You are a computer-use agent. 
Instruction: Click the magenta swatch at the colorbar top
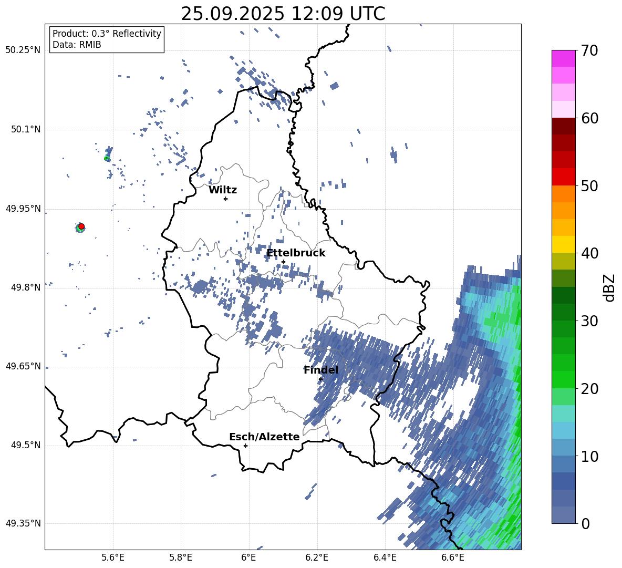pos(563,59)
